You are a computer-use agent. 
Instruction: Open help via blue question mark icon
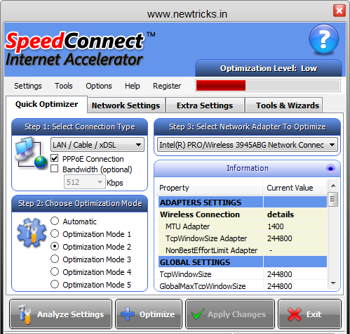point(324,39)
